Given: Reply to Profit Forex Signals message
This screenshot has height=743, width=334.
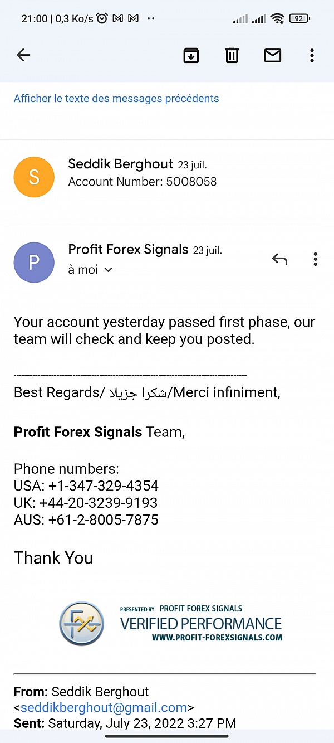Looking at the screenshot, I should coord(279,259).
